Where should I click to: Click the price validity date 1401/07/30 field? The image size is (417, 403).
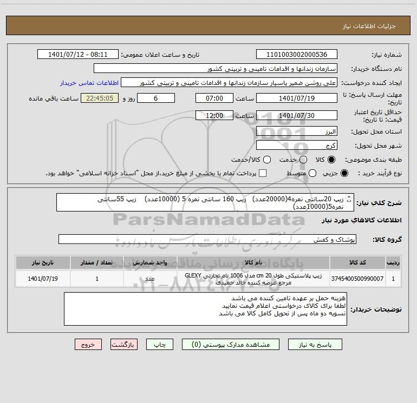coord(297,115)
